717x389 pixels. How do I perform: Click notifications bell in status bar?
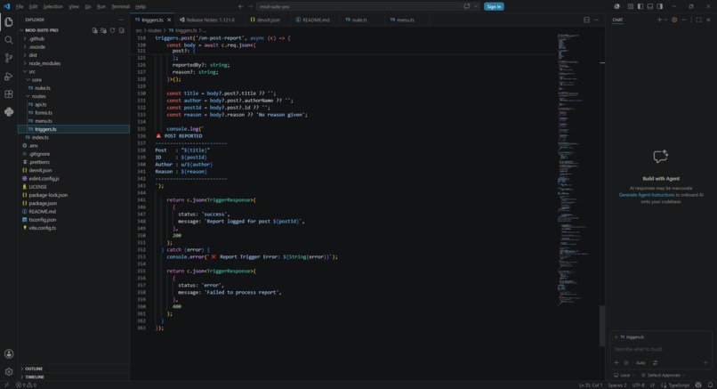coord(710,385)
